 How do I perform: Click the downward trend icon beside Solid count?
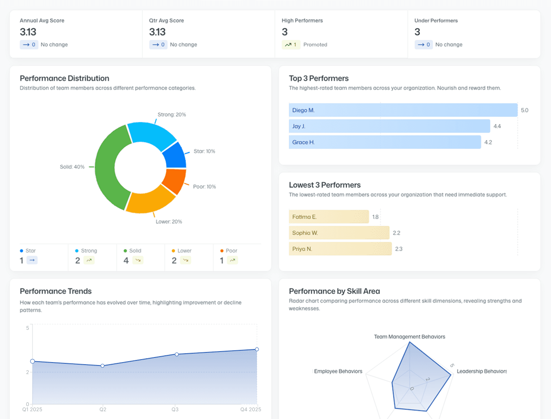pyautogui.click(x=138, y=261)
